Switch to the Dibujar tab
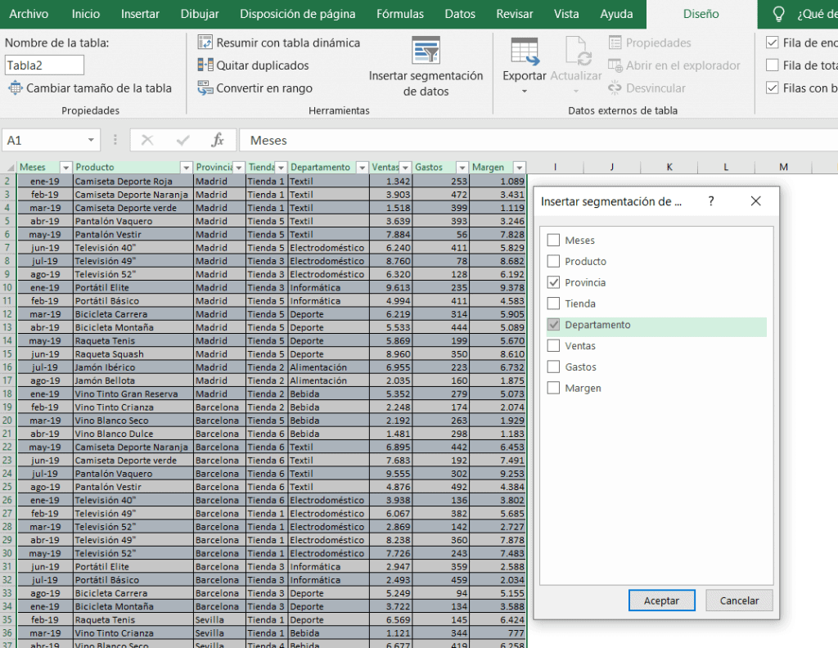Image resolution: width=838 pixels, height=648 pixels. (x=200, y=14)
